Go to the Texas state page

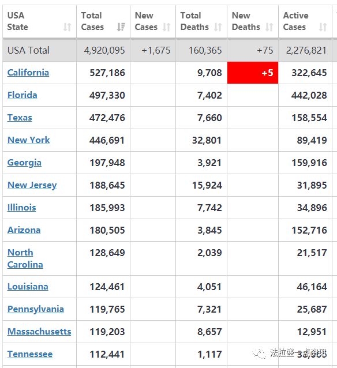[20, 118]
